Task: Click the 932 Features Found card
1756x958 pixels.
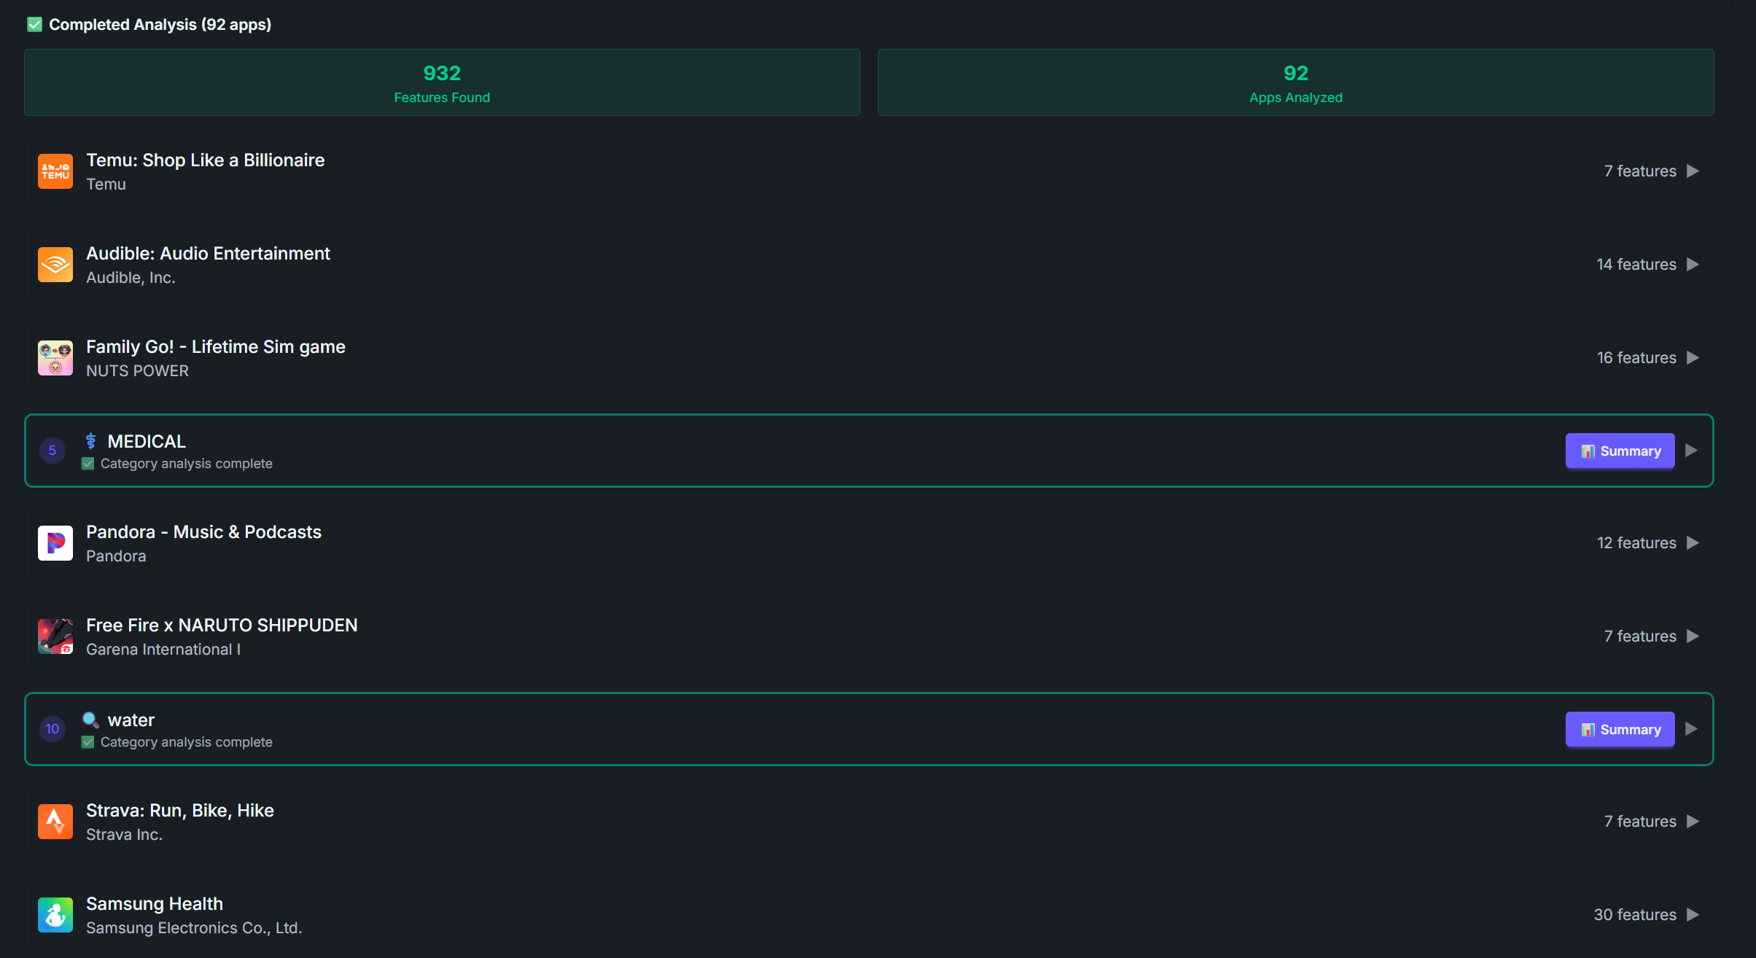Action: click(x=442, y=82)
